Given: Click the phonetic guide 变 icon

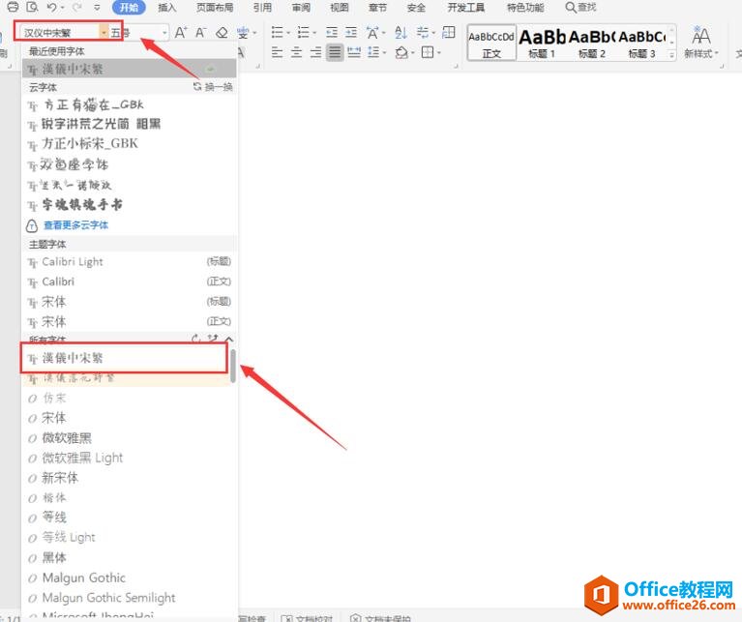Looking at the screenshot, I should coord(243,32).
